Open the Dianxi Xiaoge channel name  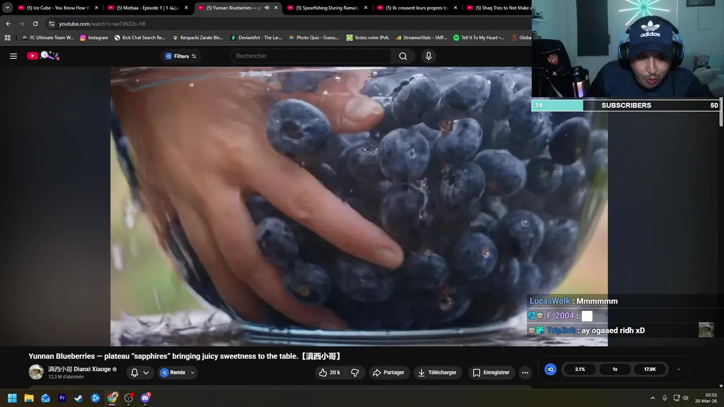tap(79, 369)
